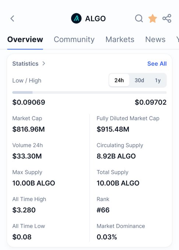Select the 1y range option
This screenshot has height=250, width=179.
[x=158, y=80]
